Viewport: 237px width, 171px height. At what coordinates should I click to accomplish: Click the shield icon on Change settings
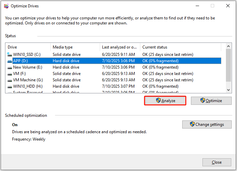point(192,124)
